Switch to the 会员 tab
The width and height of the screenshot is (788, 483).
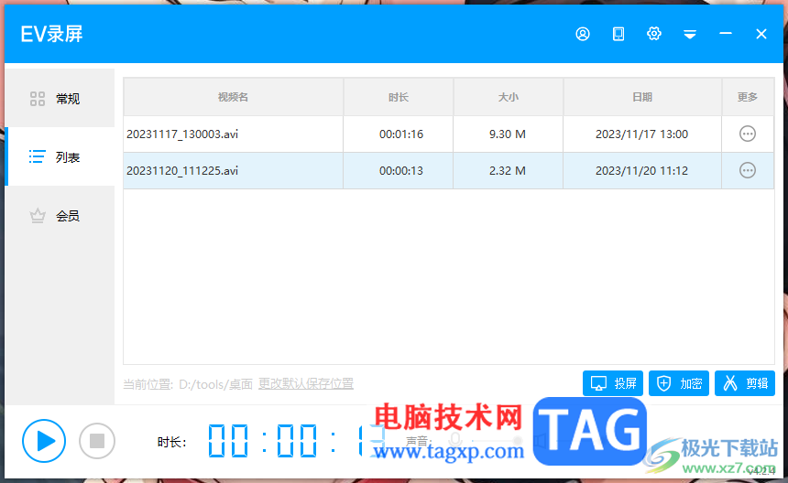[x=60, y=216]
